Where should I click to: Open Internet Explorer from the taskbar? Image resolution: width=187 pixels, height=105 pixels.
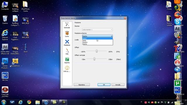pyautogui.click(x=20, y=102)
